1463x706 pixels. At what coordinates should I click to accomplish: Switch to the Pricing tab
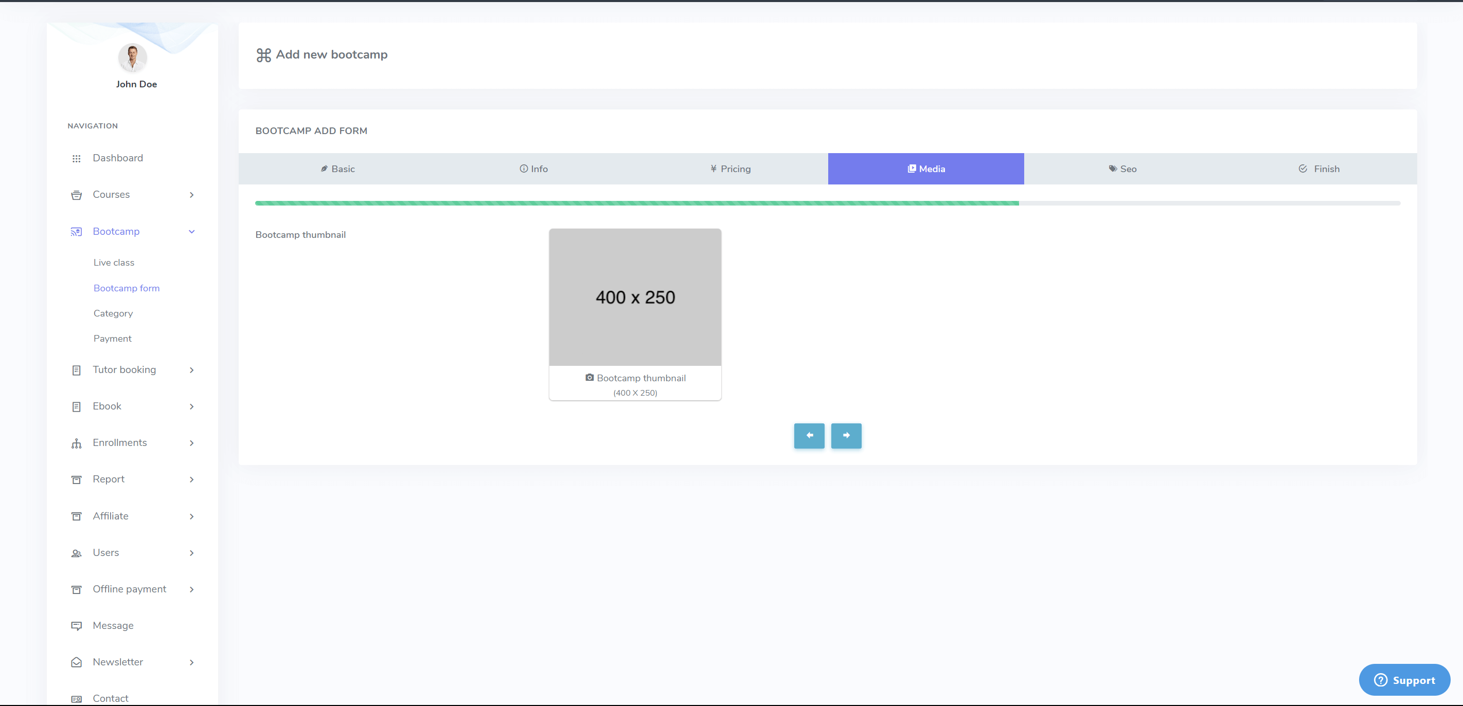(730, 169)
